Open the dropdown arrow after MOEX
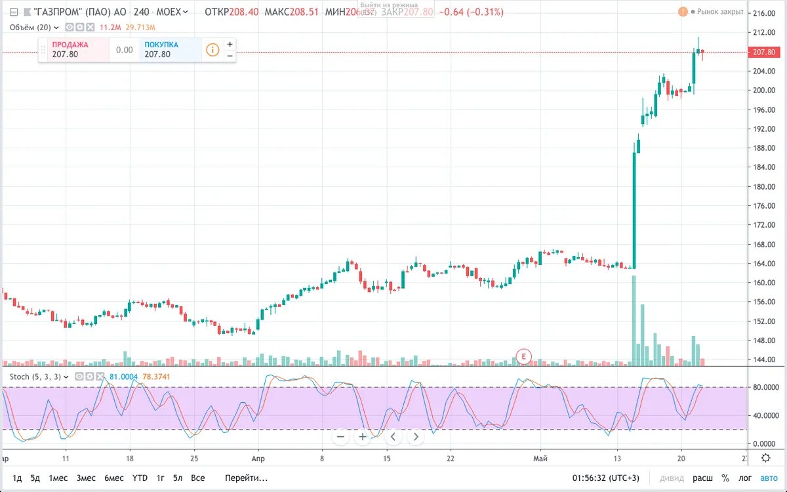Screen dimensions: 787x492 [x=186, y=12]
